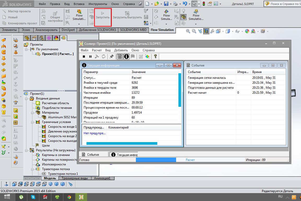Click the Print icon in top toolbar
Screen dimensions: 301x201
[x=175, y=4]
